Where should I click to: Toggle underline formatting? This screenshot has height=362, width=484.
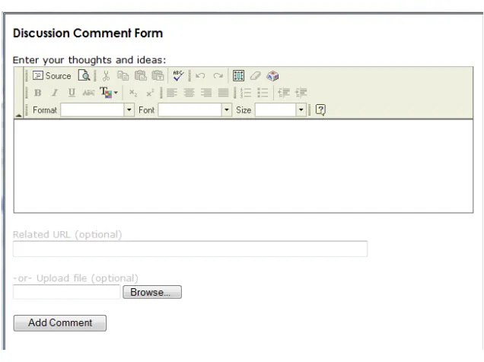[72, 93]
